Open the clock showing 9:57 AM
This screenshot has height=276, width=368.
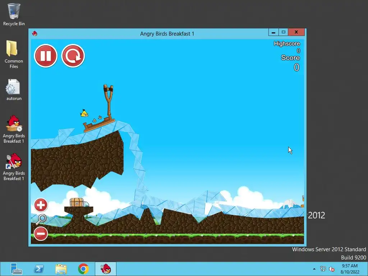click(x=350, y=269)
